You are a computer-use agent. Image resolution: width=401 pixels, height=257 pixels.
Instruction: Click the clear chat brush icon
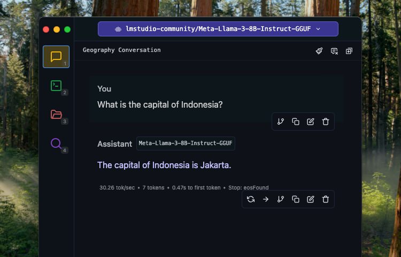pyautogui.click(x=319, y=51)
